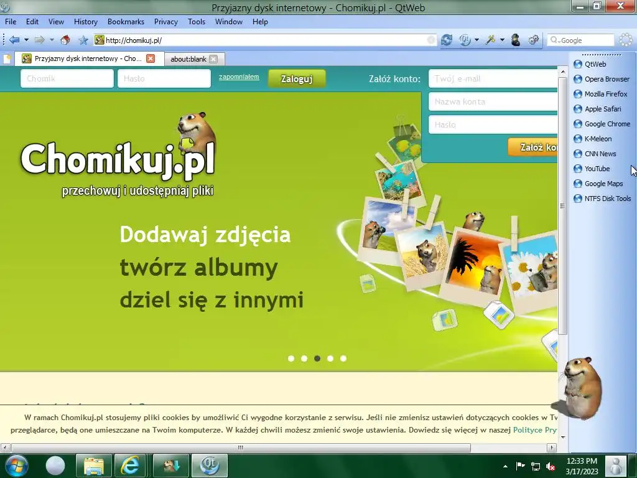Select the third slideshow dot
Image resolution: width=637 pixels, height=478 pixels.
(x=317, y=358)
